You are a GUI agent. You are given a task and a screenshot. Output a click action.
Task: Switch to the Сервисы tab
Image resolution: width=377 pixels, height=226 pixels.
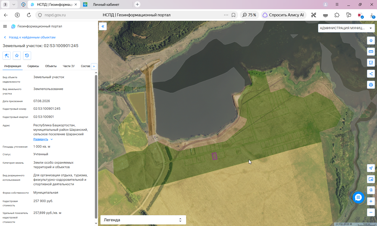(x=33, y=66)
